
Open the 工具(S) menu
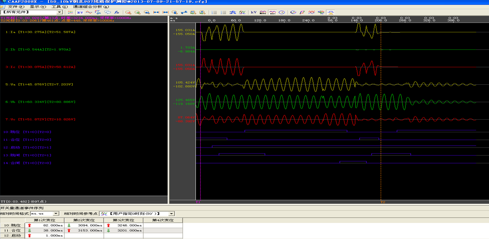pos(59,7)
